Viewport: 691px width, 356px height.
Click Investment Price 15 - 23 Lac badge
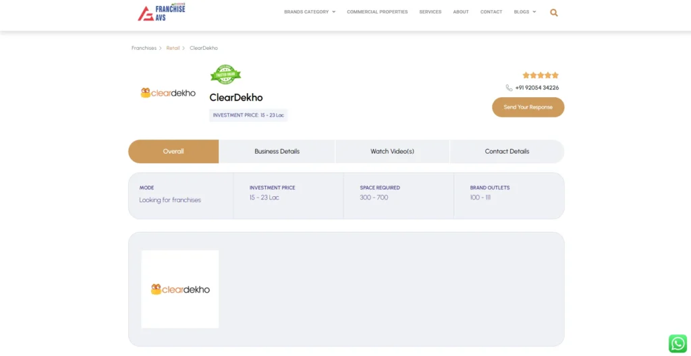[x=248, y=115]
